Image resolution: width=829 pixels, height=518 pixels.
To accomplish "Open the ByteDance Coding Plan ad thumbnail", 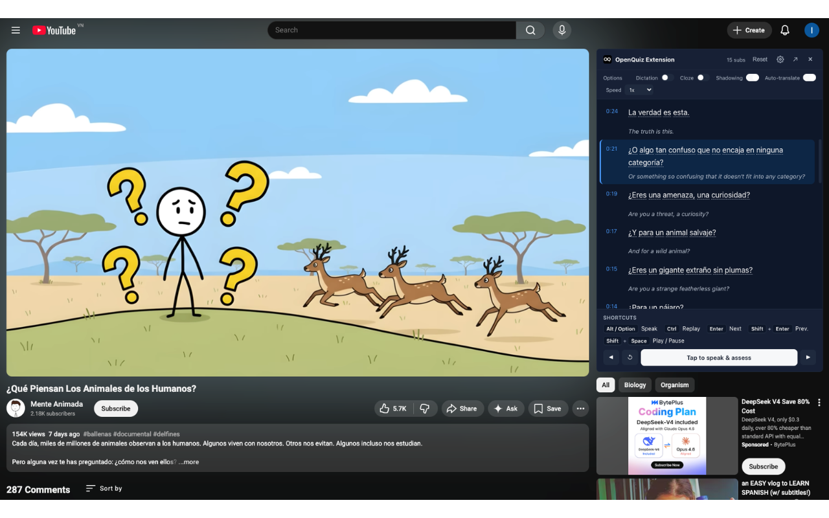I will (667, 436).
